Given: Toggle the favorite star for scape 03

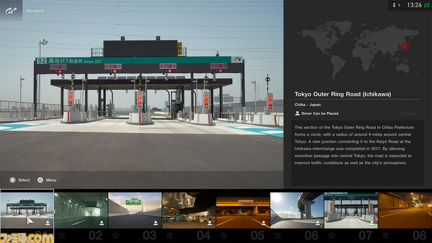Looking at the screenshot, I should click(x=115, y=236).
